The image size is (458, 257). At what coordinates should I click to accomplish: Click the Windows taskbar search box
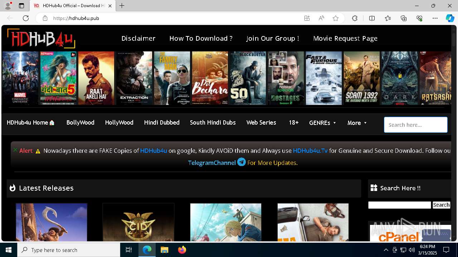69,250
